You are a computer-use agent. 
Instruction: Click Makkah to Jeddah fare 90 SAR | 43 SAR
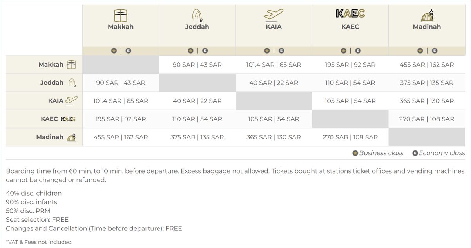coord(197,65)
